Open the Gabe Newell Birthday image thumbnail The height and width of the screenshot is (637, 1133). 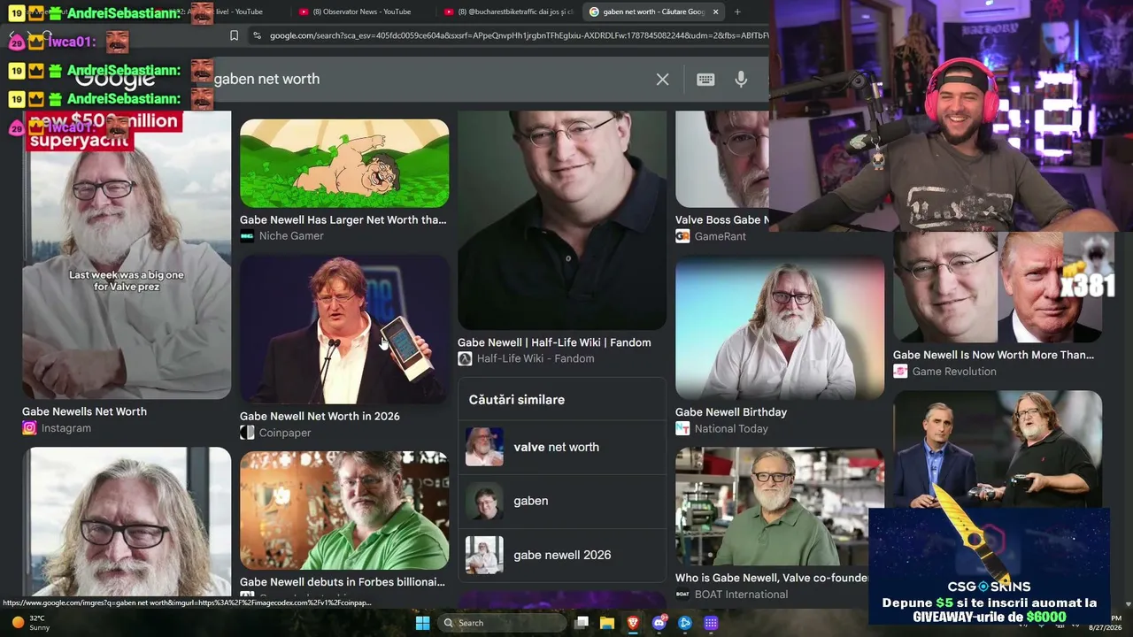point(780,328)
